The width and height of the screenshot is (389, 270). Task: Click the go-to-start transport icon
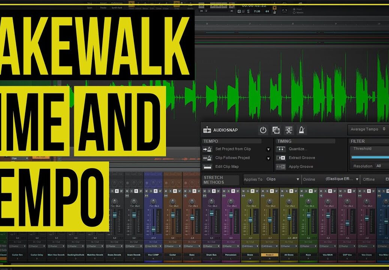click(x=202, y=11)
